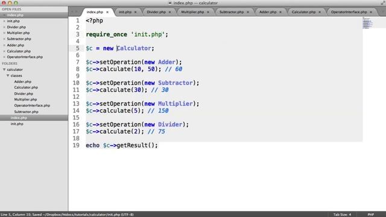Screen dimensions: 386x217
Task: Select Multiplier.php under Open Files
Action: pos(18,33)
